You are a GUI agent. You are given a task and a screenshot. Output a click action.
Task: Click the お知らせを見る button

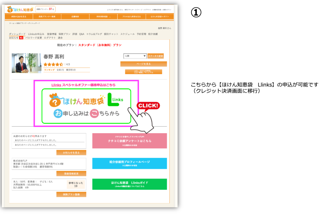(x=71, y=153)
